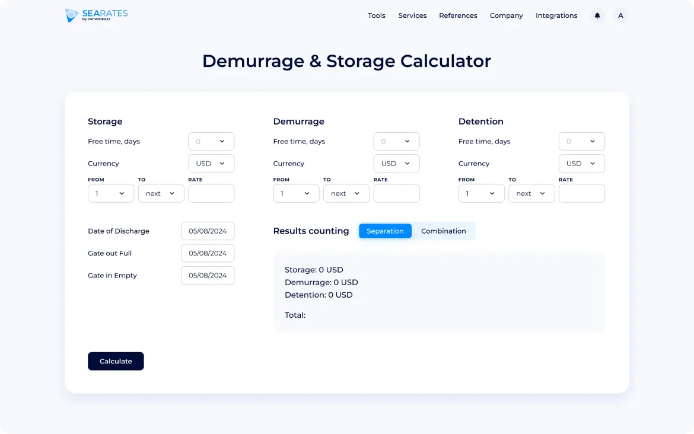Select the Gate in Empty date field
Image resolution: width=694 pixels, height=434 pixels.
pyautogui.click(x=208, y=276)
